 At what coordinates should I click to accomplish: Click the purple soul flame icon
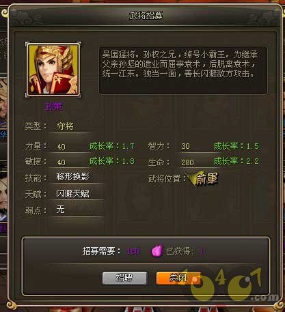[x=157, y=251]
